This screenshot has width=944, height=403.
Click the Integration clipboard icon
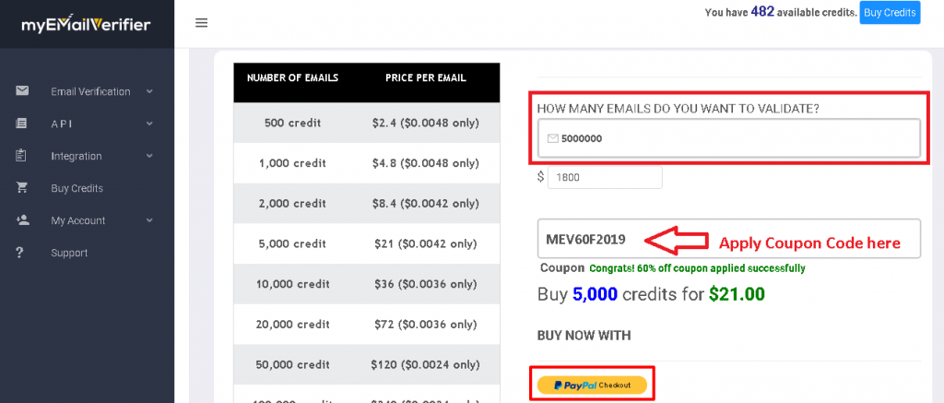21,156
